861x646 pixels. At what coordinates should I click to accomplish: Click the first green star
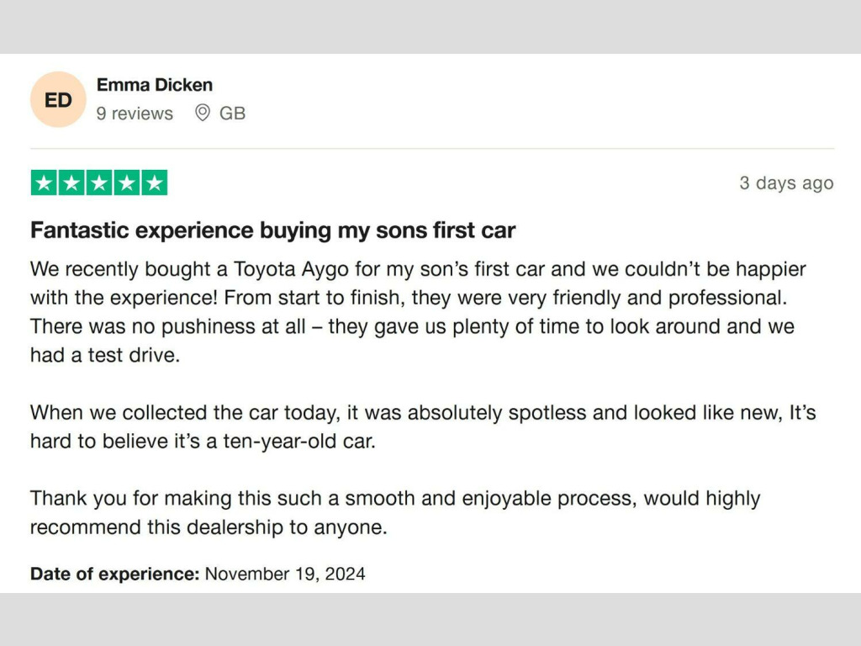coord(44,183)
